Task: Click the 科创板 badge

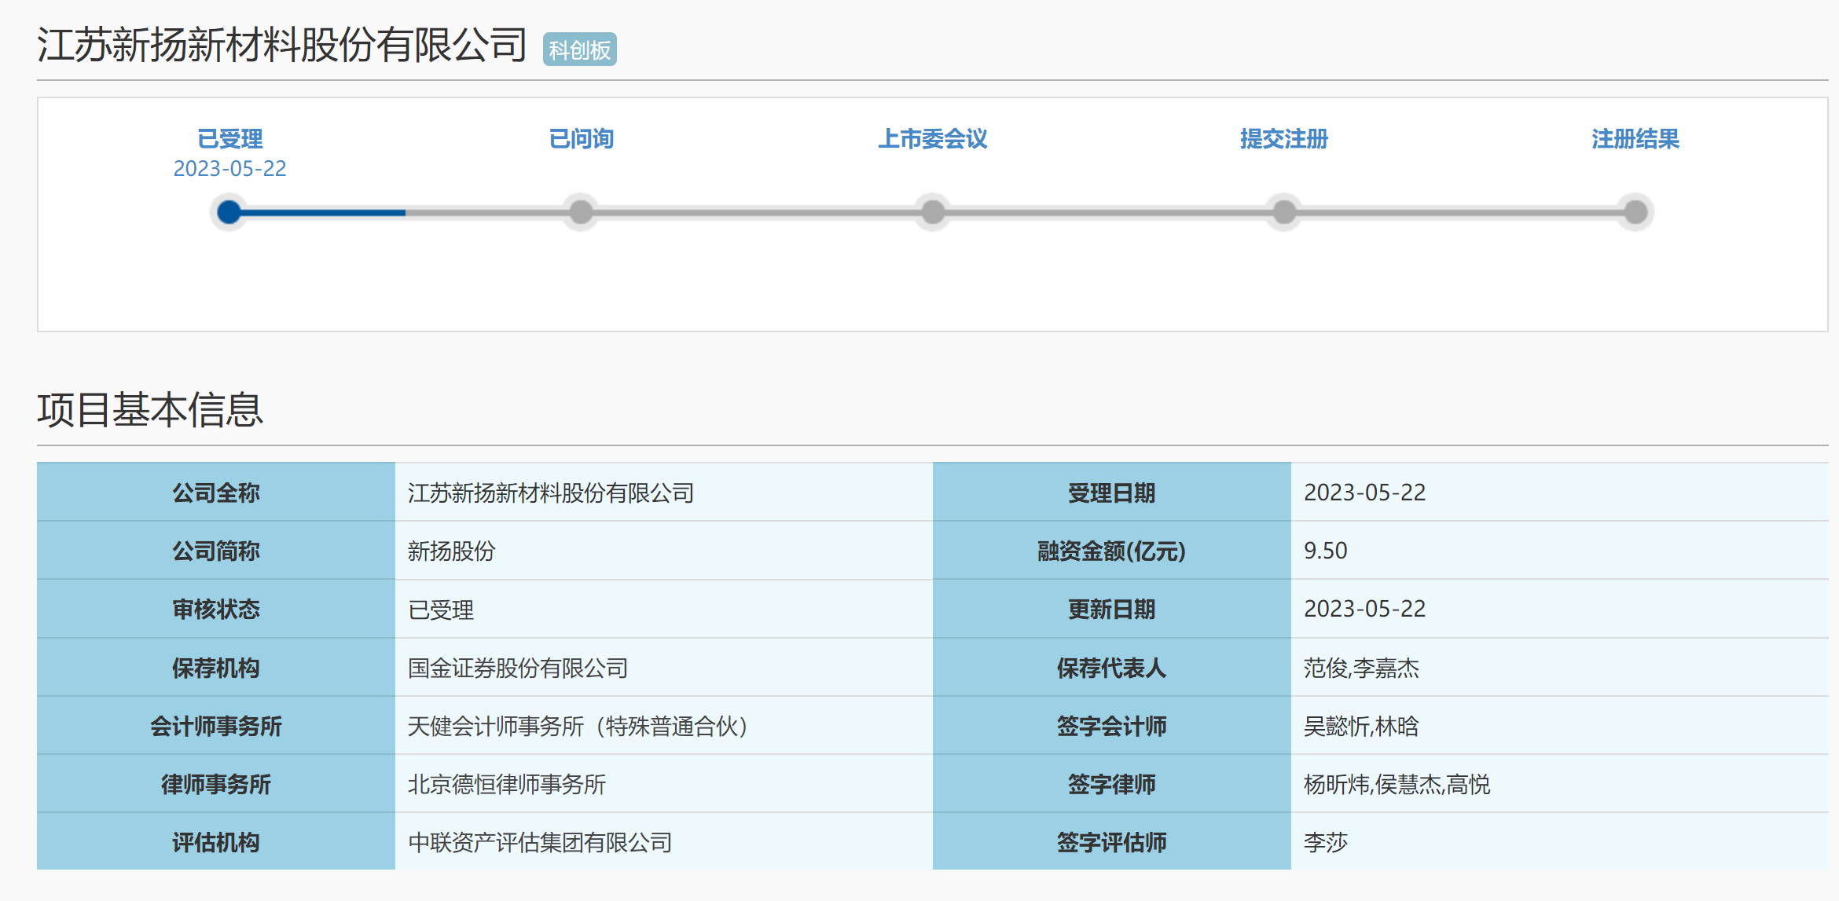Action: (x=579, y=50)
